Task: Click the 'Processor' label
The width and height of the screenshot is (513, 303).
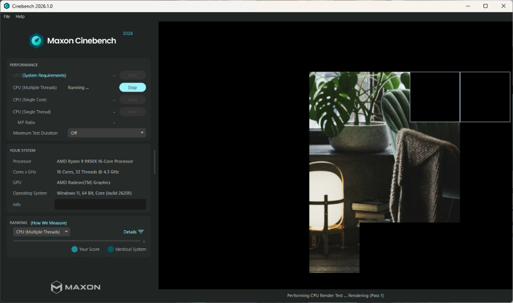Action: 22,161
